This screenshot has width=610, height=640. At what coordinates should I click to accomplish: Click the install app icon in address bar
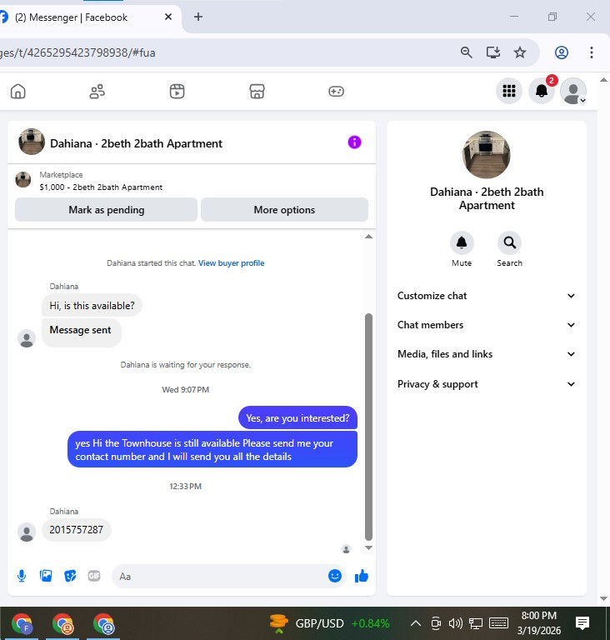(492, 52)
